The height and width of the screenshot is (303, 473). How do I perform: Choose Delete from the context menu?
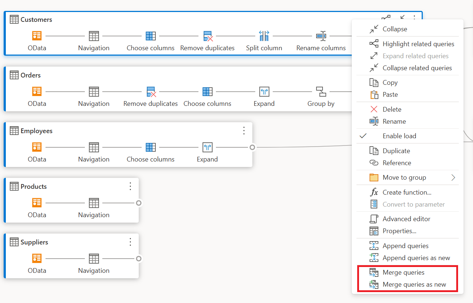[407, 109]
